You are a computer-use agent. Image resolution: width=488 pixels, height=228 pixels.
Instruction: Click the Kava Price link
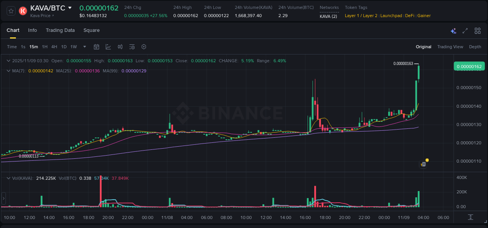40,16
